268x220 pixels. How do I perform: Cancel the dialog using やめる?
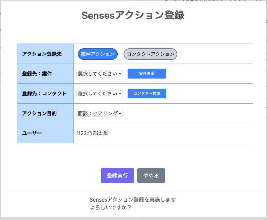151,176
